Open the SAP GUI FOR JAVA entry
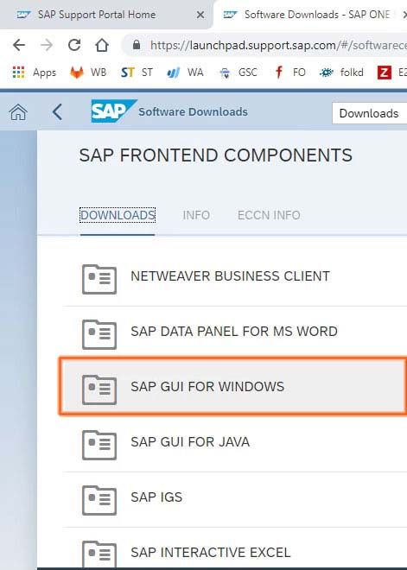This screenshot has height=570, width=407. coord(235,444)
